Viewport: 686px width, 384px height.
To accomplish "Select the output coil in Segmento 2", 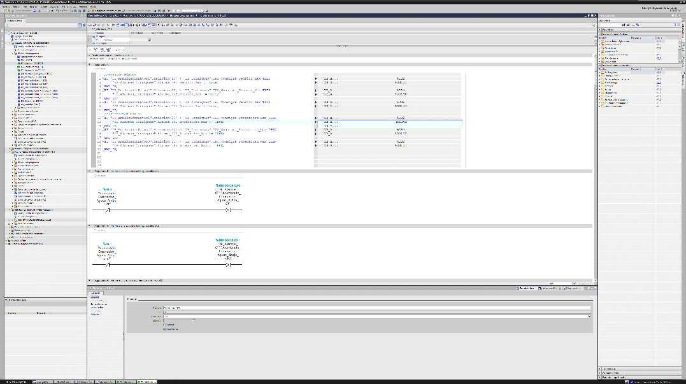I will point(227,210).
